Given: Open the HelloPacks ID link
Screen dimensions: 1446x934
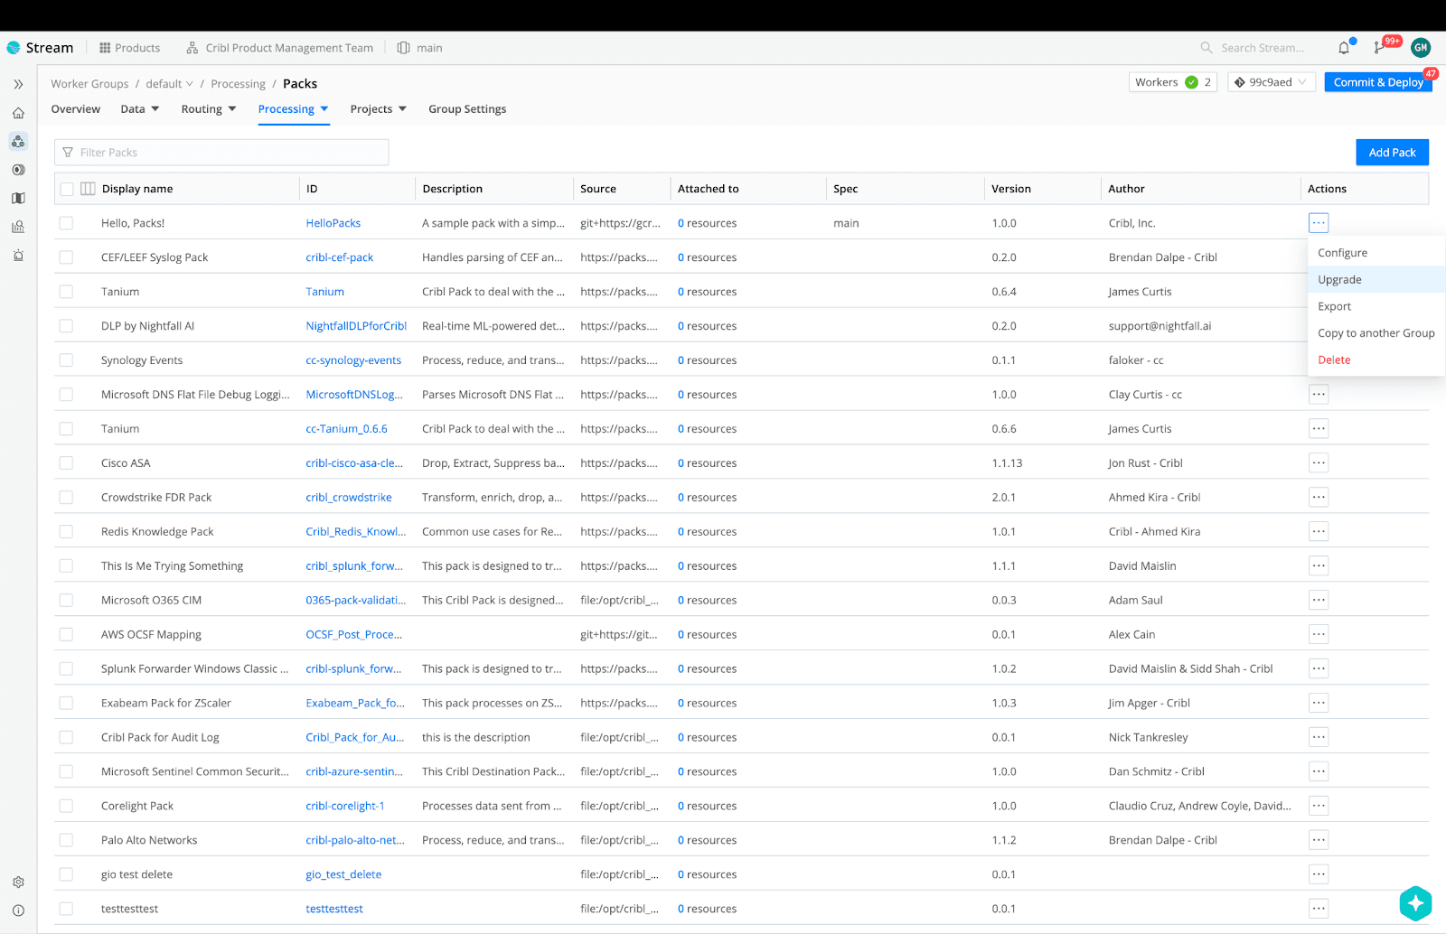Looking at the screenshot, I should click(x=333, y=223).
